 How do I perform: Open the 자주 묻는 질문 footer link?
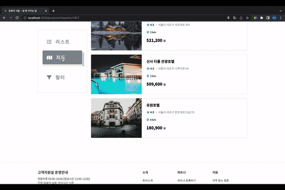(220, 180)
